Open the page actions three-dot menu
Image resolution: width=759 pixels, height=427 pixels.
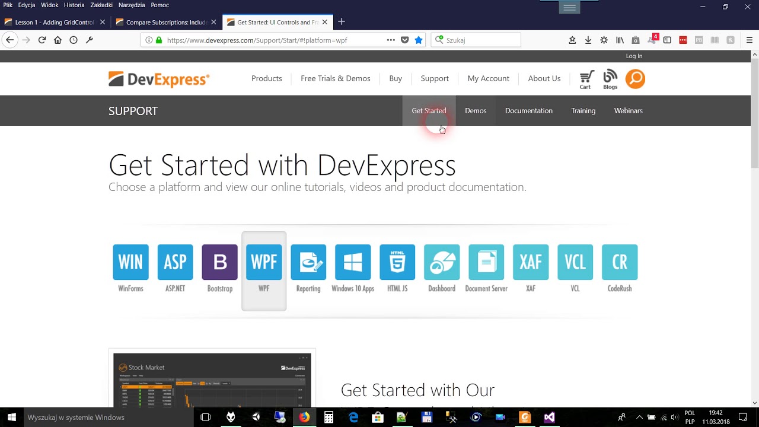click(x=391, y=40)
